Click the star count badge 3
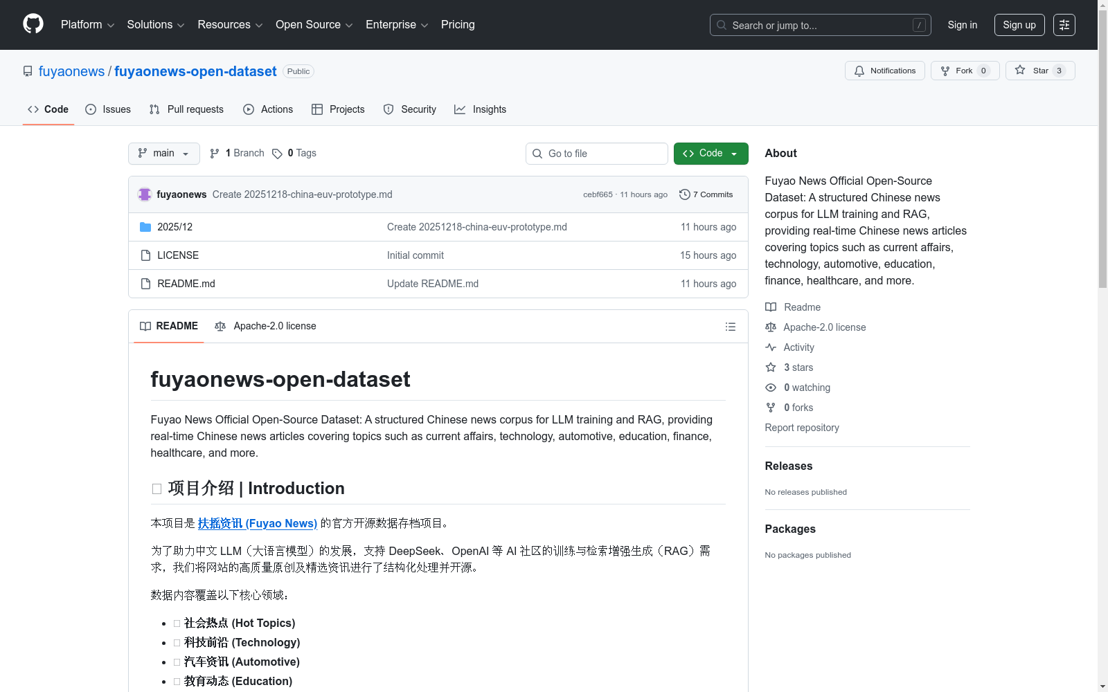This screenshot has height=692, width=1108. pos(1059,71)
